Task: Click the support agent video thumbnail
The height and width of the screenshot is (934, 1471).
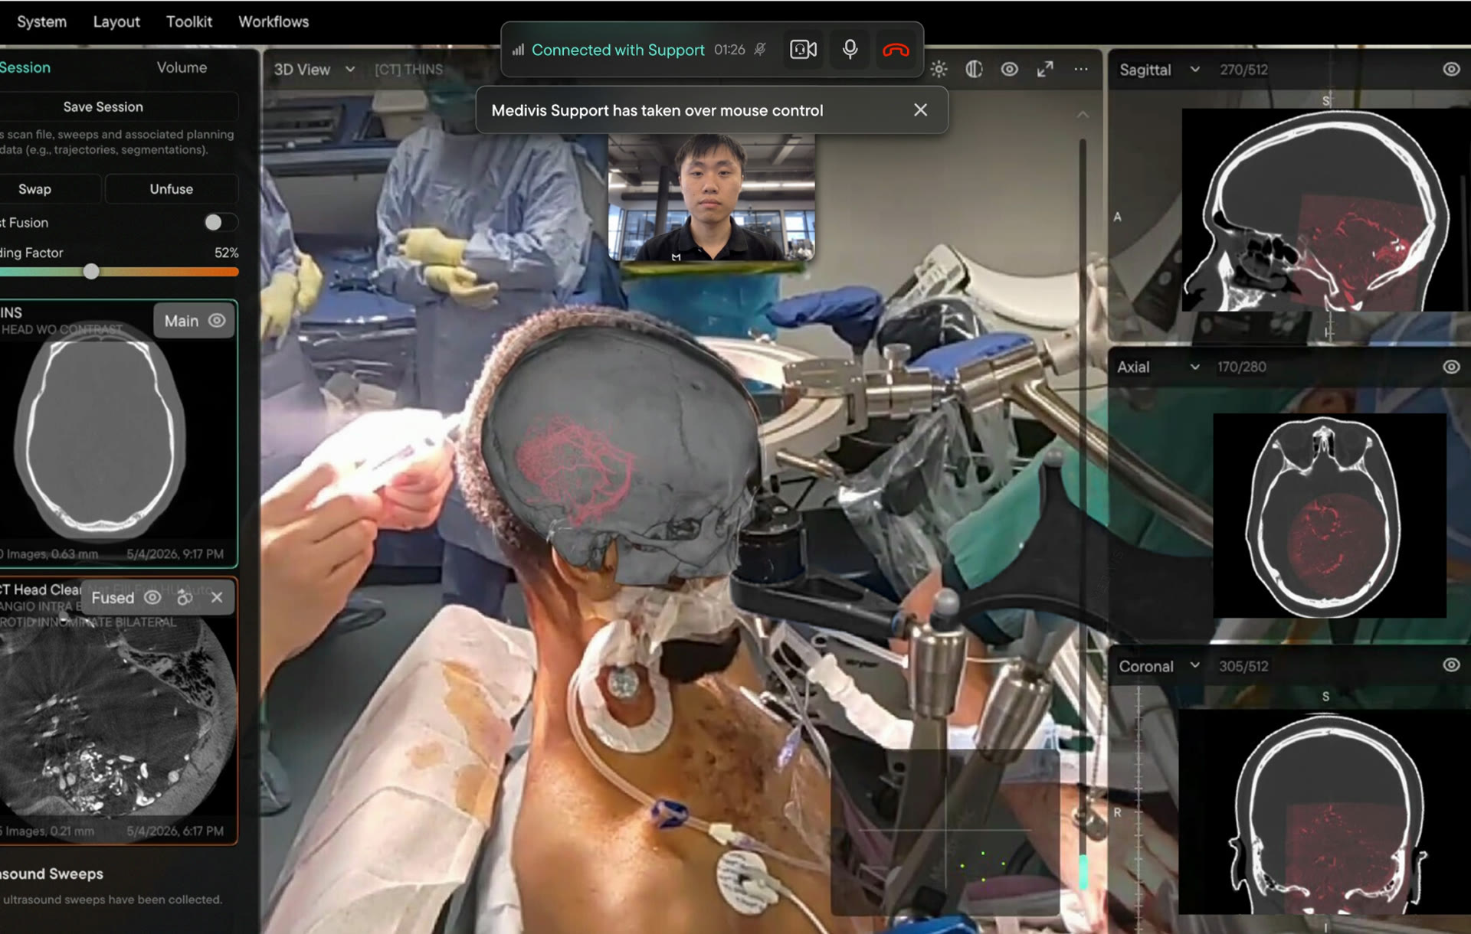Action: [711, 198]
